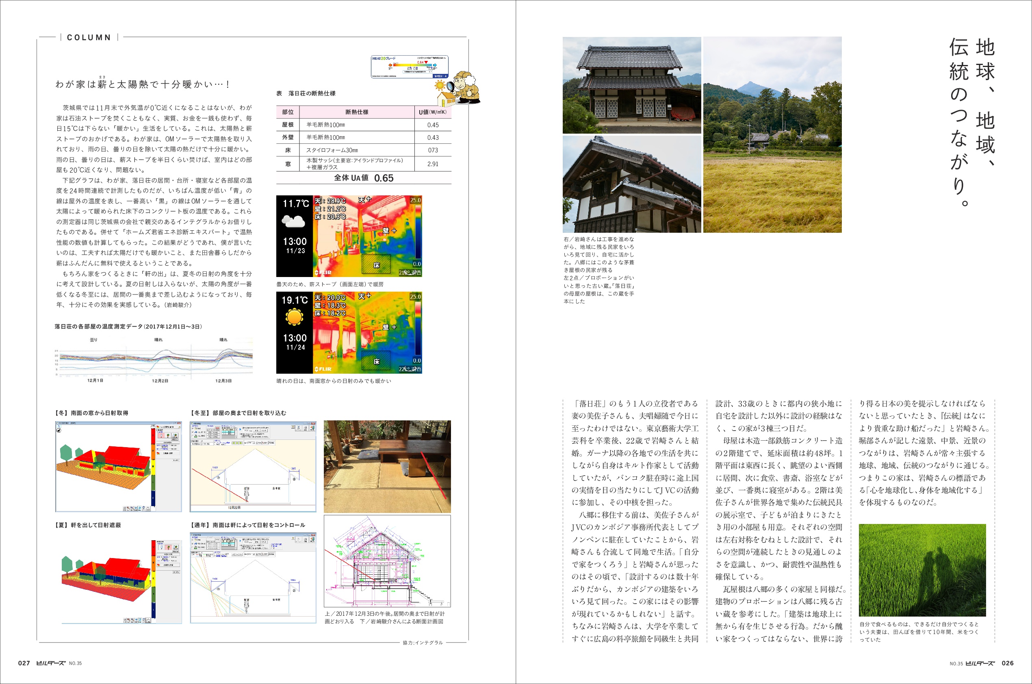Click table title 表 落日荘の断熱仕様
The height and width of the screenshot is (684, 1032).
point(306,93)
